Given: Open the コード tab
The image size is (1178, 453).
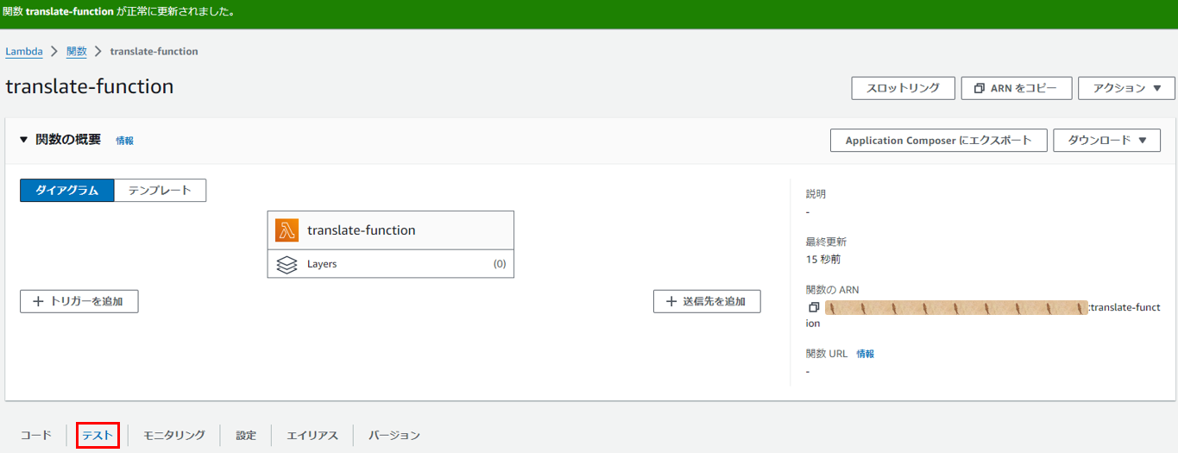Looking at the screenshot, I should tap(36, 435).
